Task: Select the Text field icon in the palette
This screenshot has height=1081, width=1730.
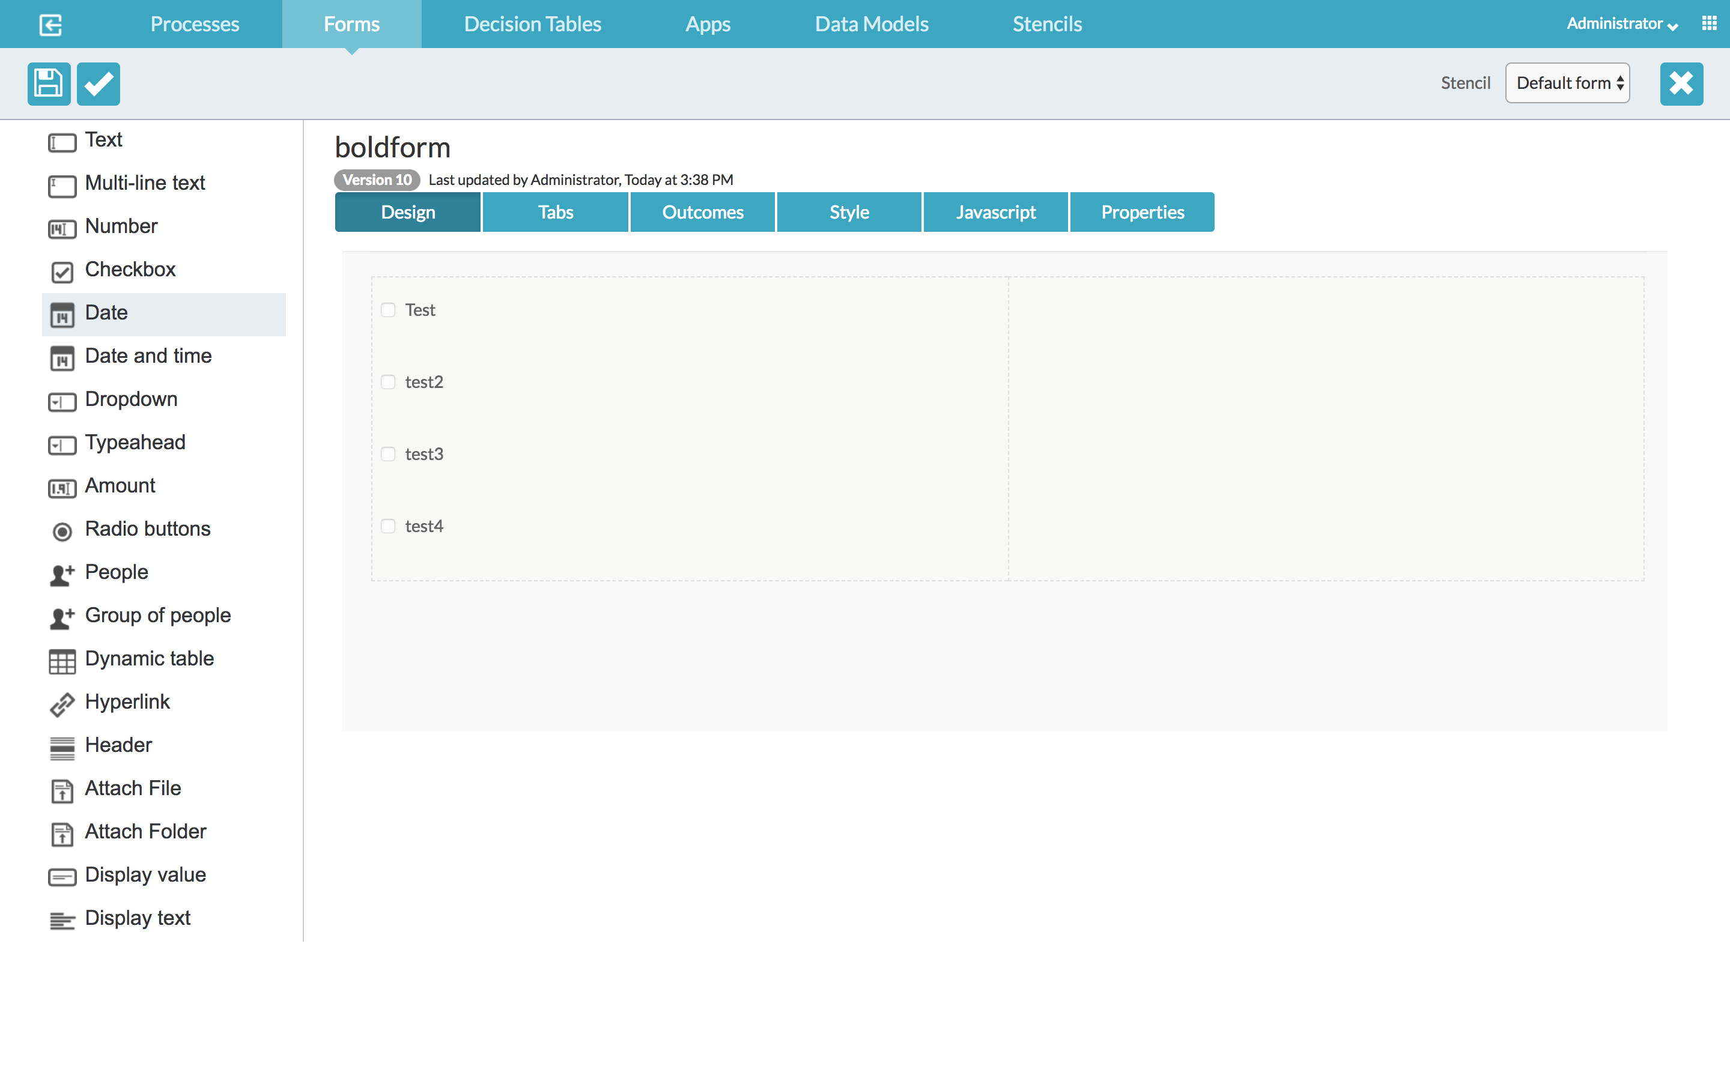Action: point(62,142)
